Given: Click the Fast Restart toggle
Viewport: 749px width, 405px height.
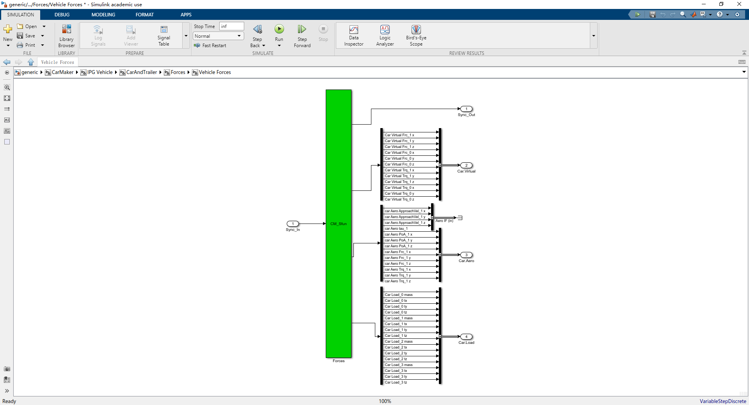Looking at the screenshot, I should pyautogui.click(x=210, y=46).
